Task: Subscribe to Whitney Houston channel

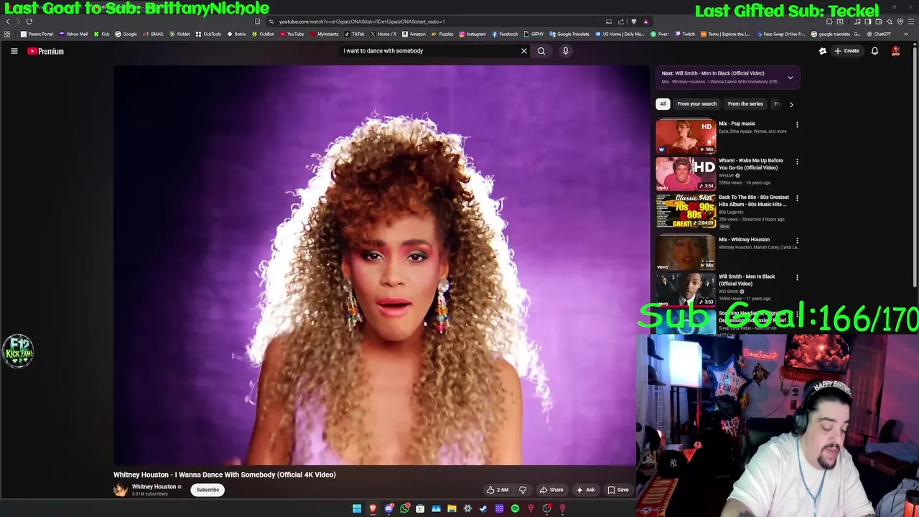Action: pyautogui.click(x=207, y=490)
